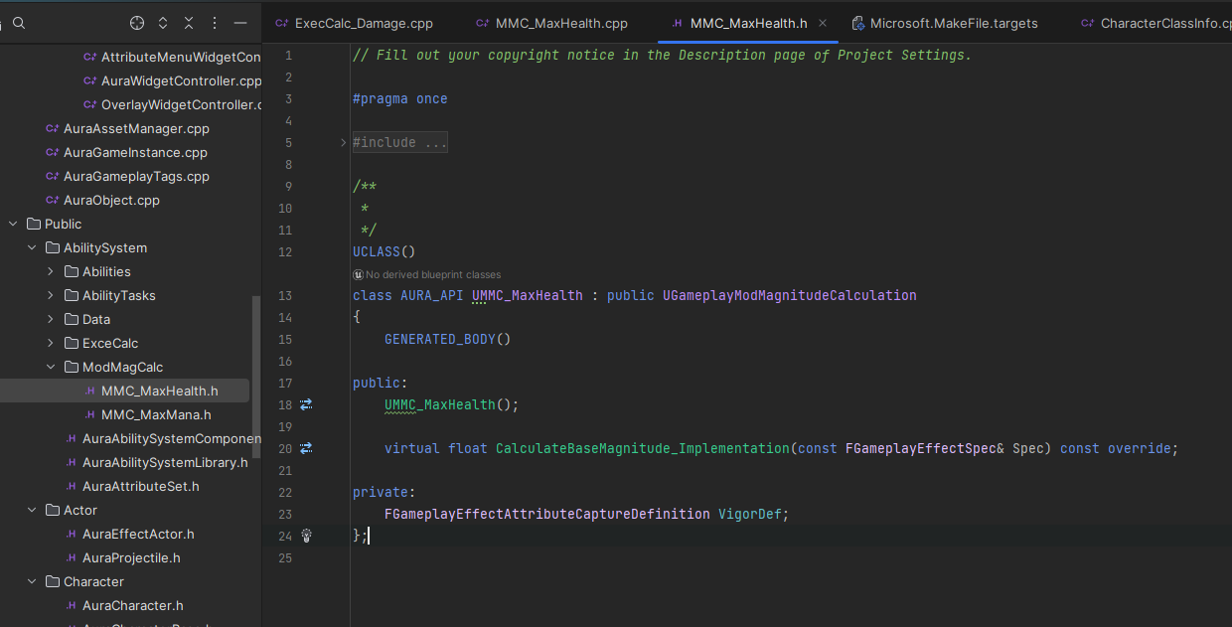This screenshot has width=1232, height=627.
Task: Open AuraGameplayTags.cpp file
Action: coord(127,176)
